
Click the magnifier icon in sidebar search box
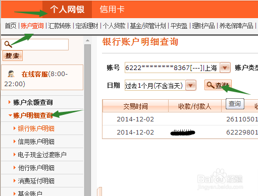click(8, 44)
